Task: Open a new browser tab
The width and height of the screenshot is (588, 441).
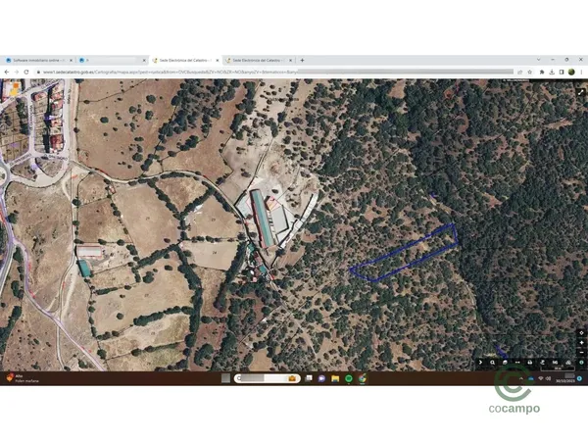Action: [302, 60]
